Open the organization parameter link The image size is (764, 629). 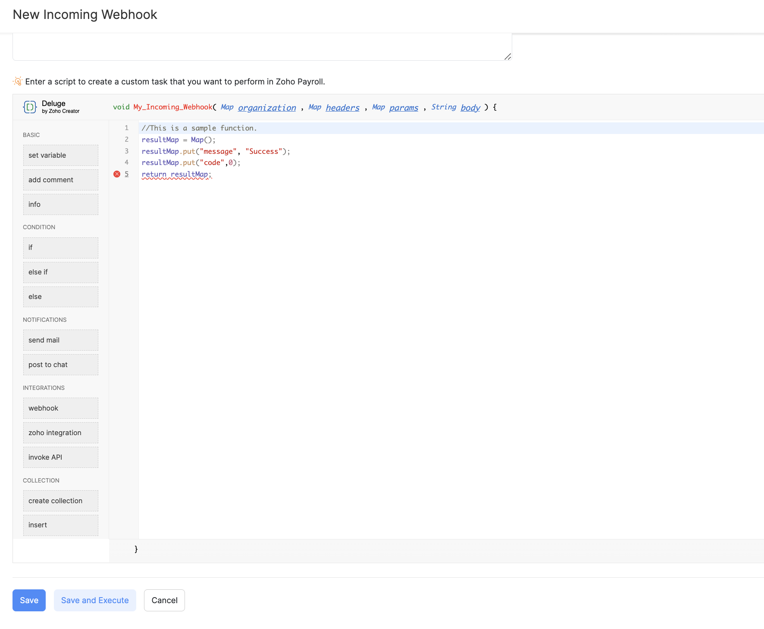click(267, 108)
